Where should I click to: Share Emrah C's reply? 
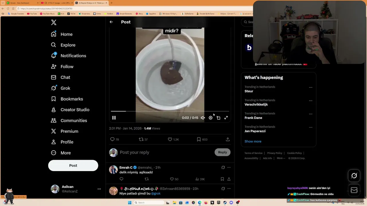pyautogui.click(x=229, y=179)
